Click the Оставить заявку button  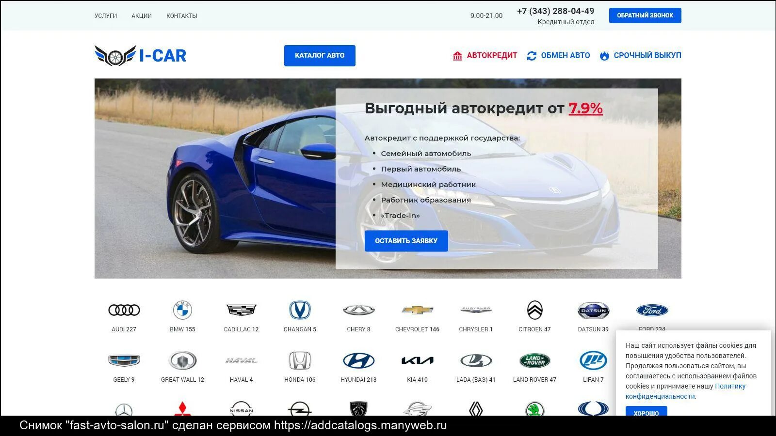point(406,241)
